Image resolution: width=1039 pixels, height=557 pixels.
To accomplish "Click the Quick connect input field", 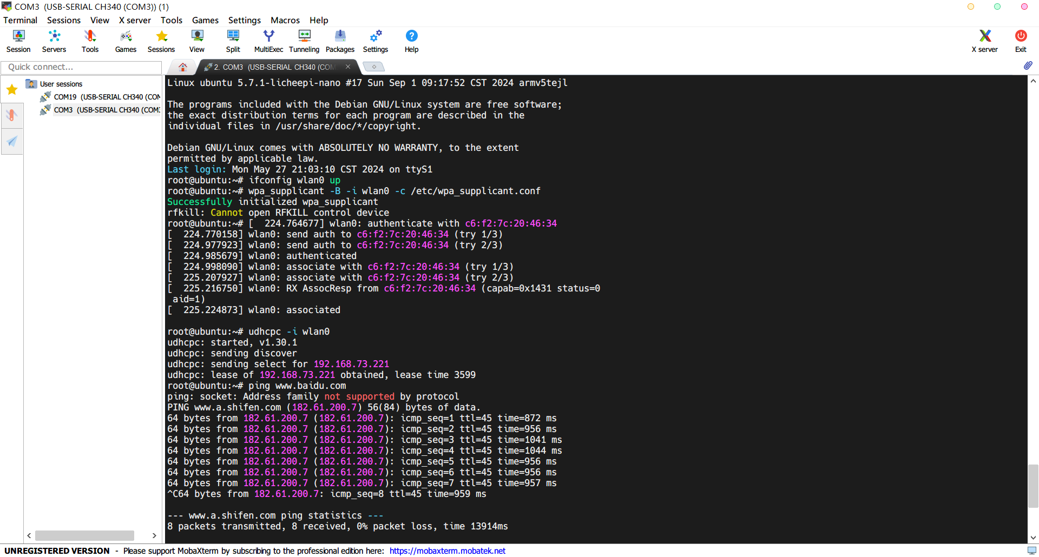I will point(81,67).
